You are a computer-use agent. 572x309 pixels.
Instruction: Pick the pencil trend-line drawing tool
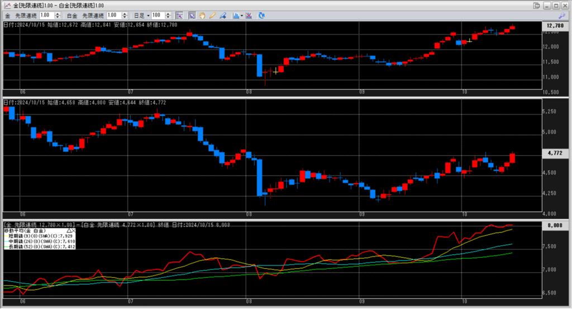[212, 15]
